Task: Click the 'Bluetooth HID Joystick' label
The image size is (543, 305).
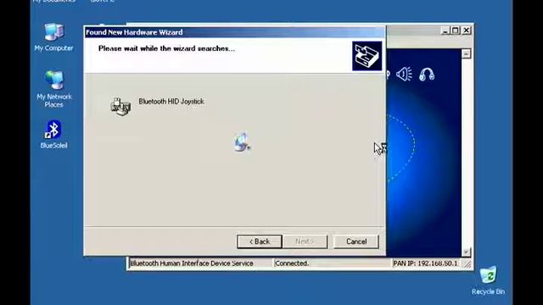Action: click(x=171, y=102)
